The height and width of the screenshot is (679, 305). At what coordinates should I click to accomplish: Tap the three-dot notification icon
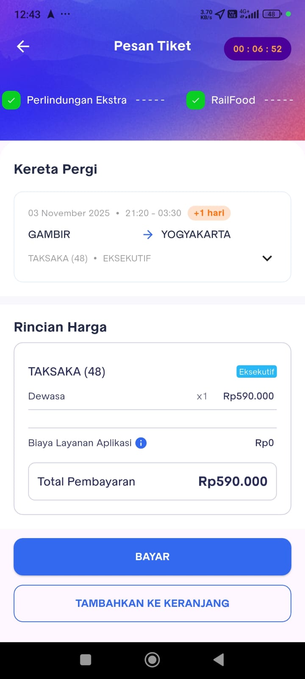pyautogui.click(x=65, y=14)
